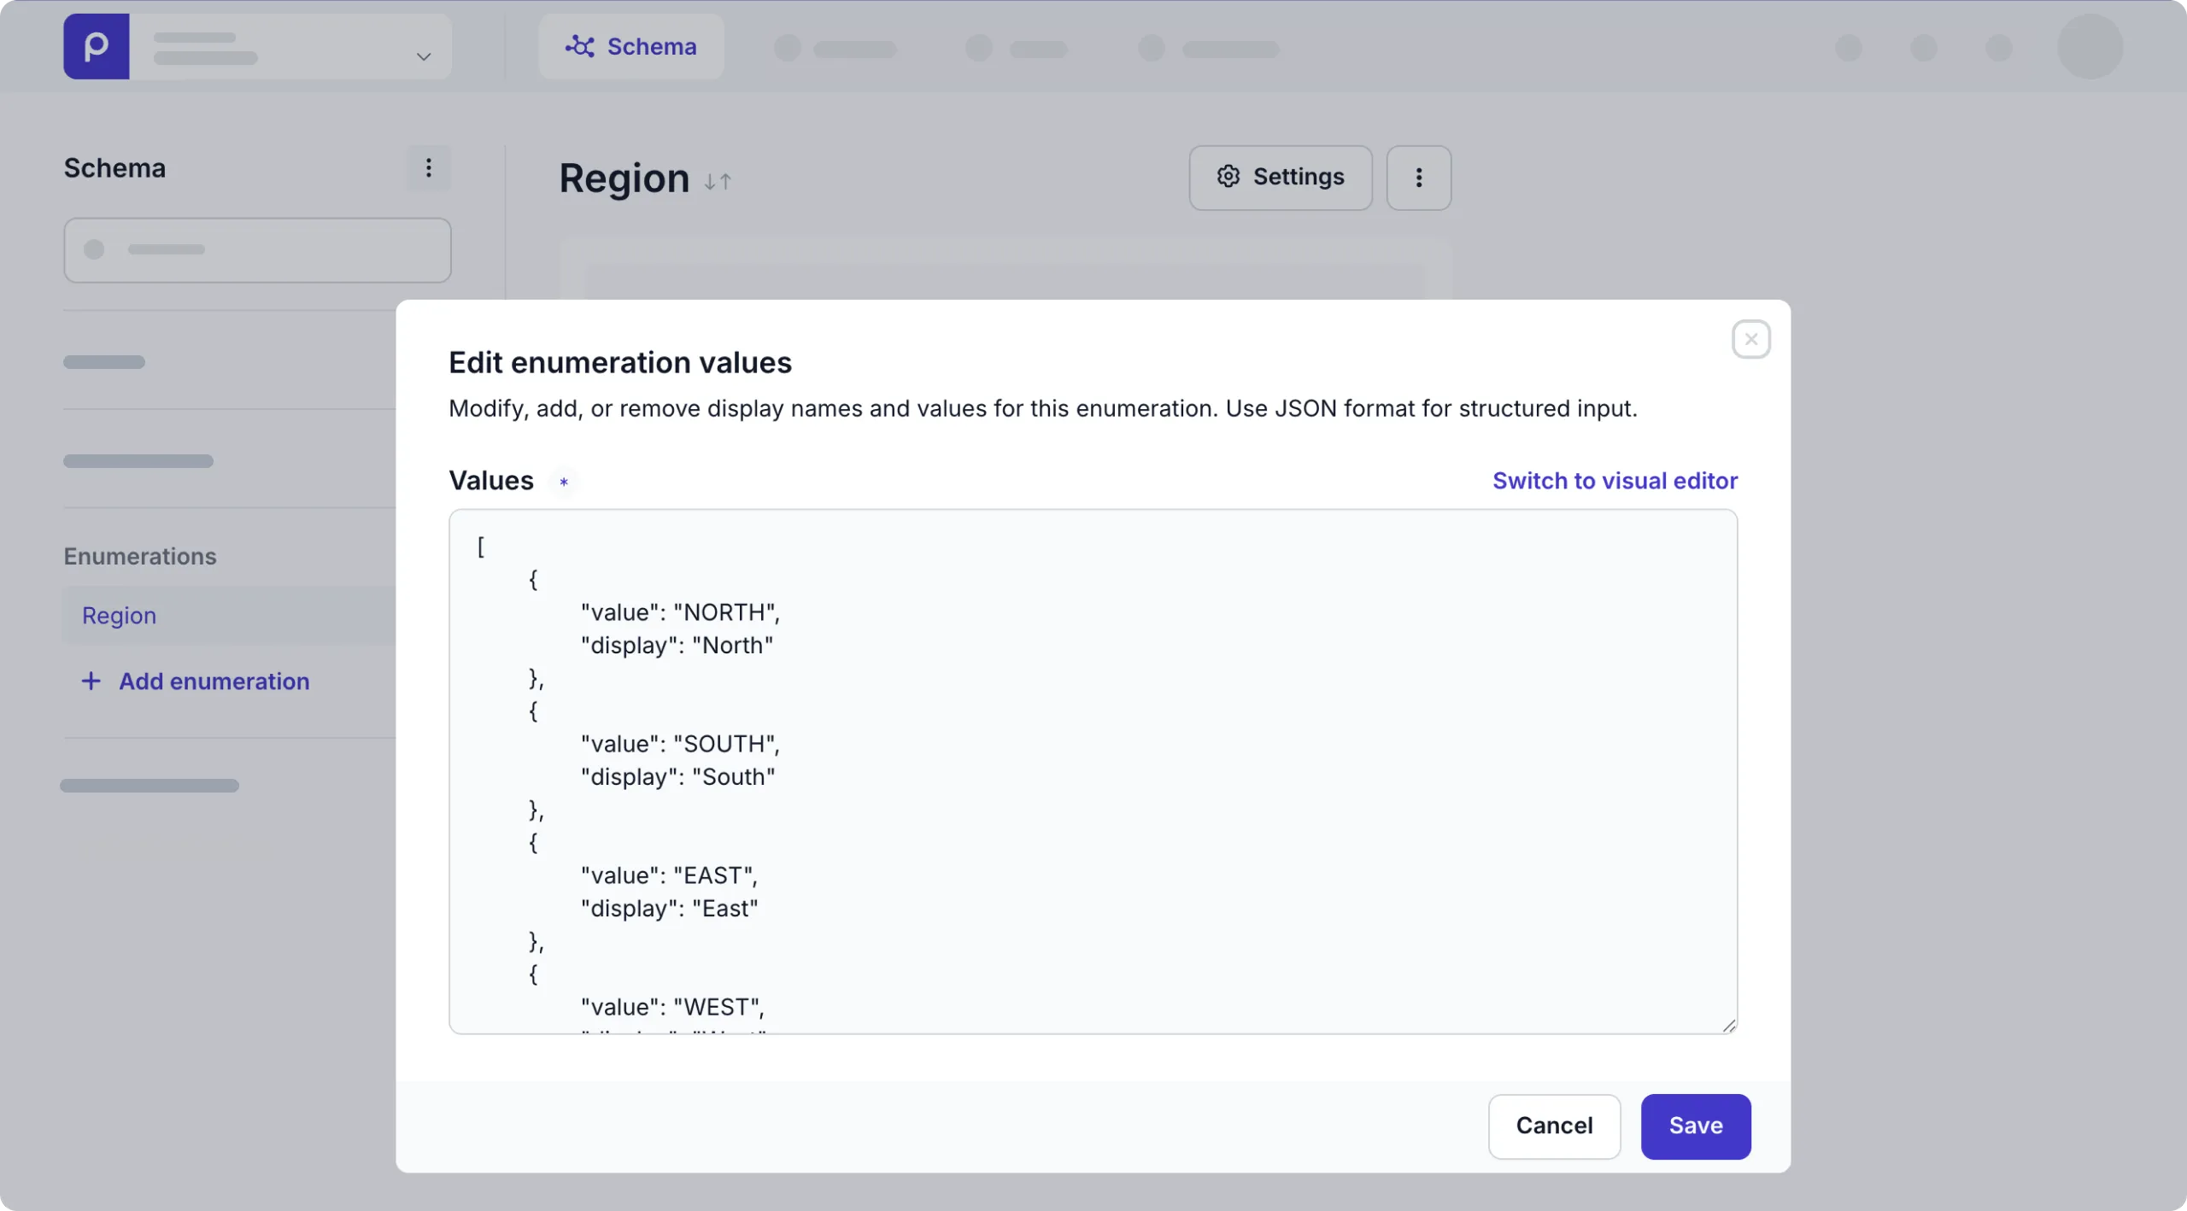The image size is (2187, 1211).
Task: Click inside the Values JSON textarea
Action: coord(1093,771)
